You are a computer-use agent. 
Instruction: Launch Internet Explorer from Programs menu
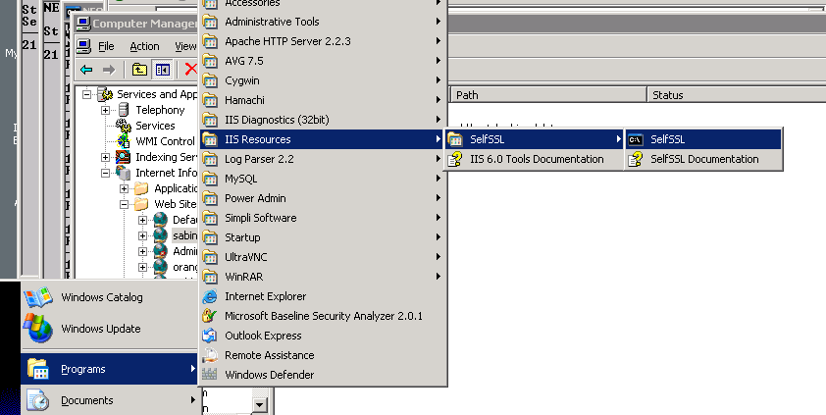265,296
